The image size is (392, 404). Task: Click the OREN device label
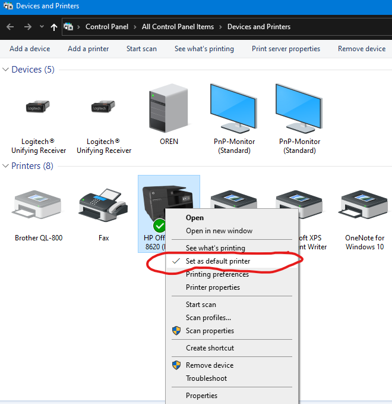coord(169,142)
